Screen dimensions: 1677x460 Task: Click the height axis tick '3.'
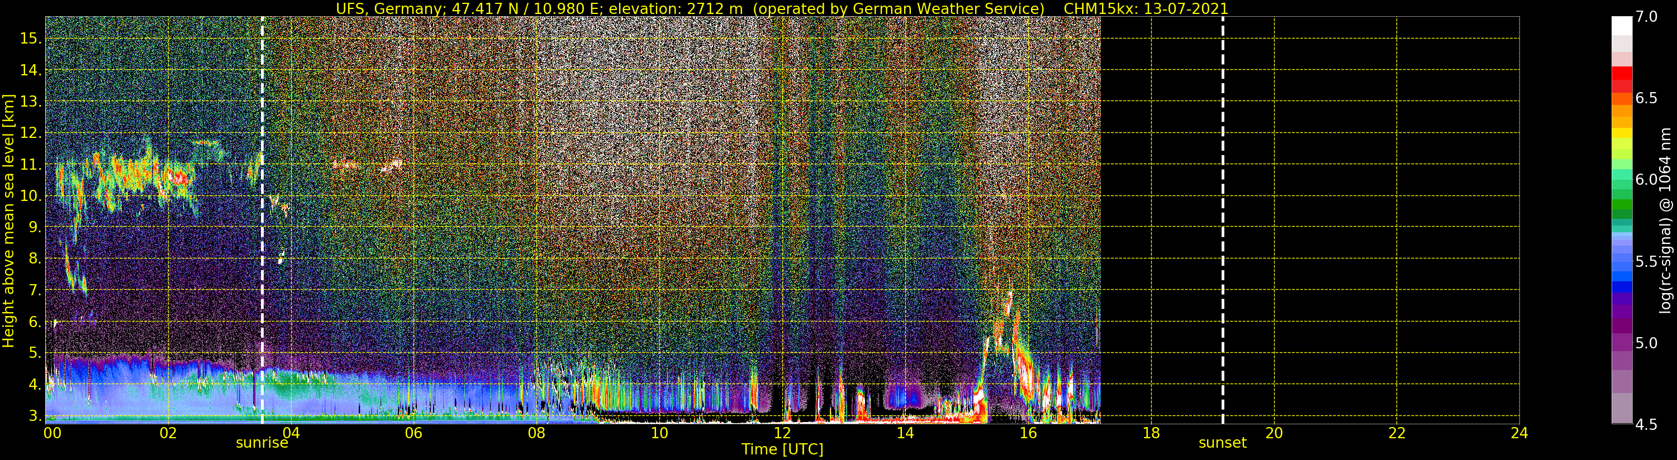click(x=35, y=415)
